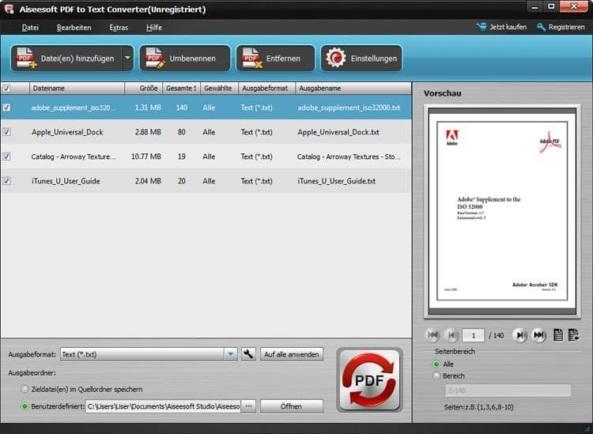Uncheck the Catalog - Arroway Texture checkbox

(x=6, y=157)
